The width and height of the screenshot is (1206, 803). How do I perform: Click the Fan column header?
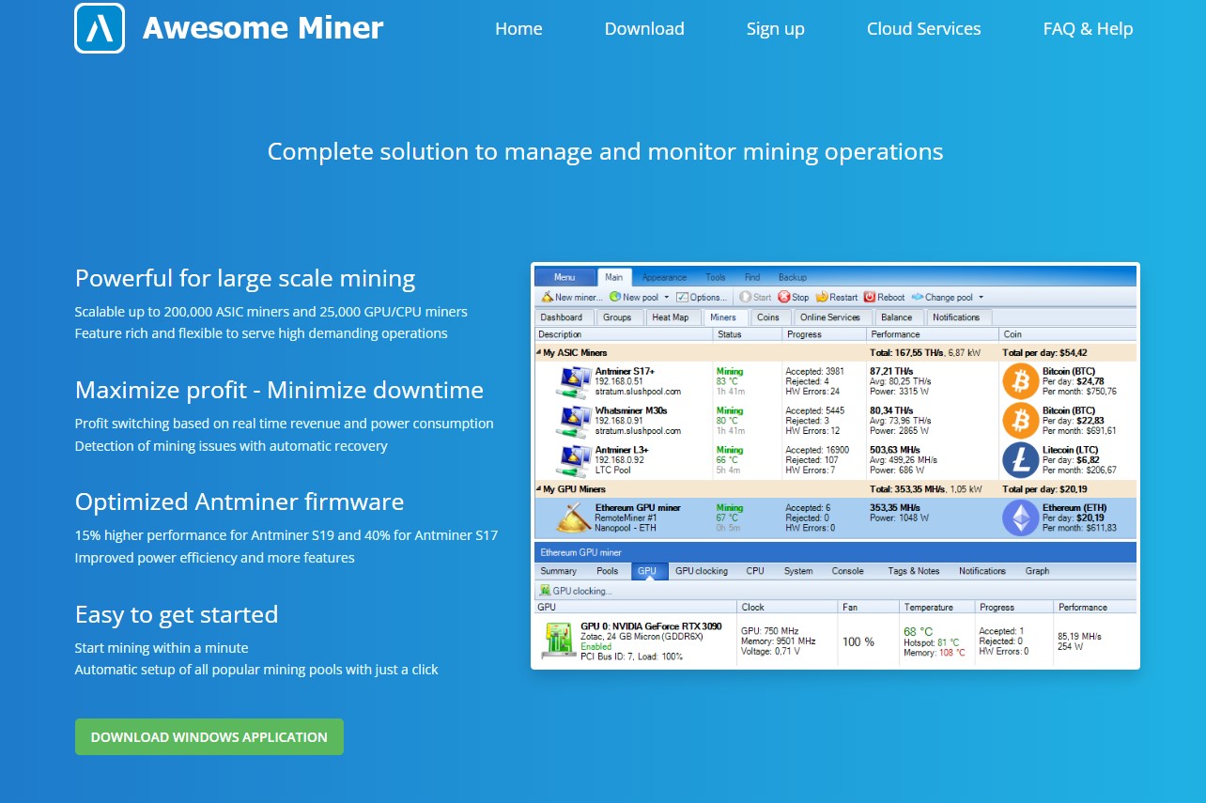869,608
